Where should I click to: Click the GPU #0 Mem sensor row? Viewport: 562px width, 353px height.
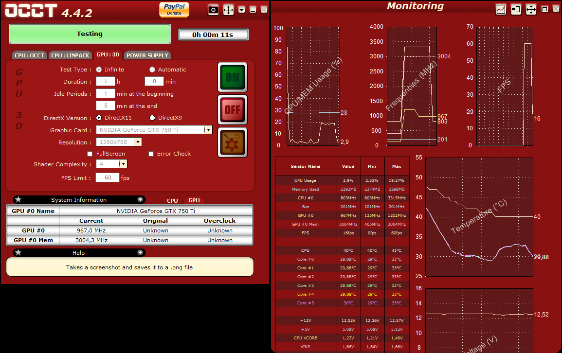342,224
